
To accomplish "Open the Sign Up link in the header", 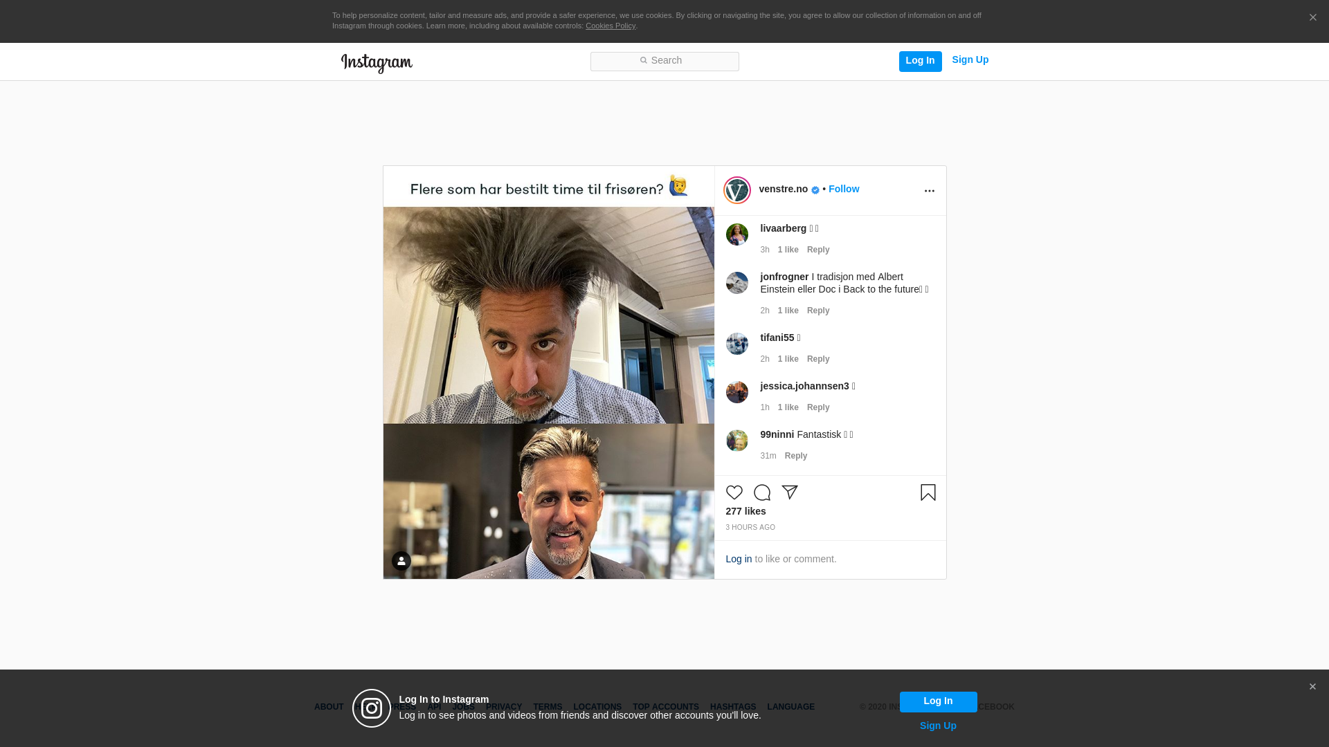I will pos(970,60).
